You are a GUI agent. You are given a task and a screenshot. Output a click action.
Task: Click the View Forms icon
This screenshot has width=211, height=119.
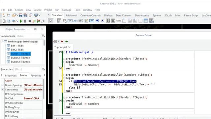point(9,21)
